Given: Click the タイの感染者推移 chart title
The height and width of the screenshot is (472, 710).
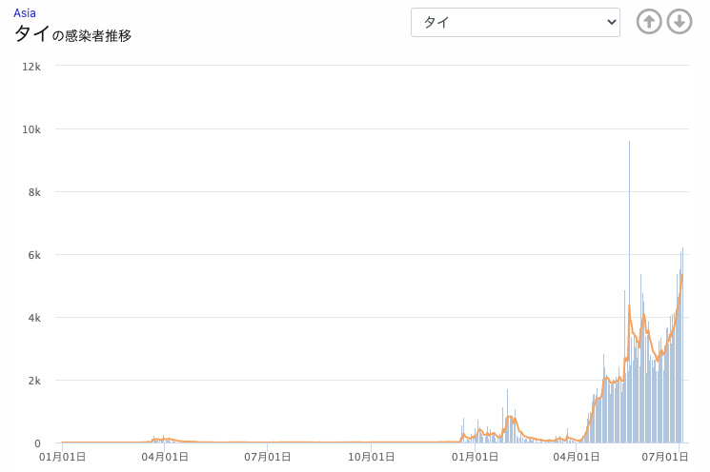Looking at the screenshot, I should [x=72, y=34].
